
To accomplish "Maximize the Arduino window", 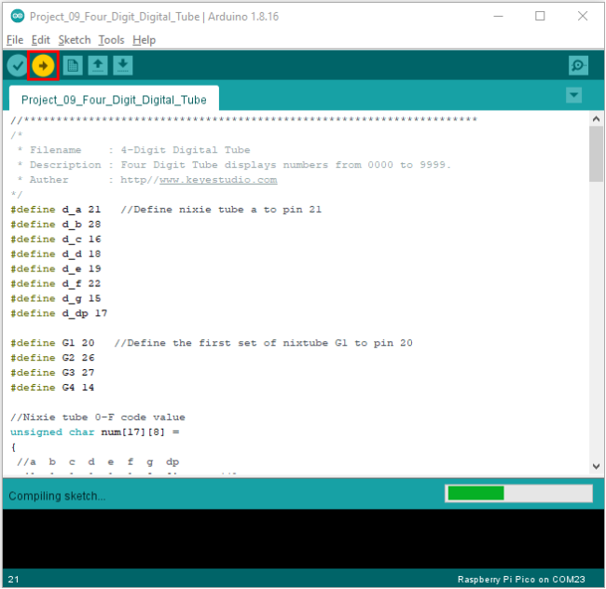I will 540,16.
